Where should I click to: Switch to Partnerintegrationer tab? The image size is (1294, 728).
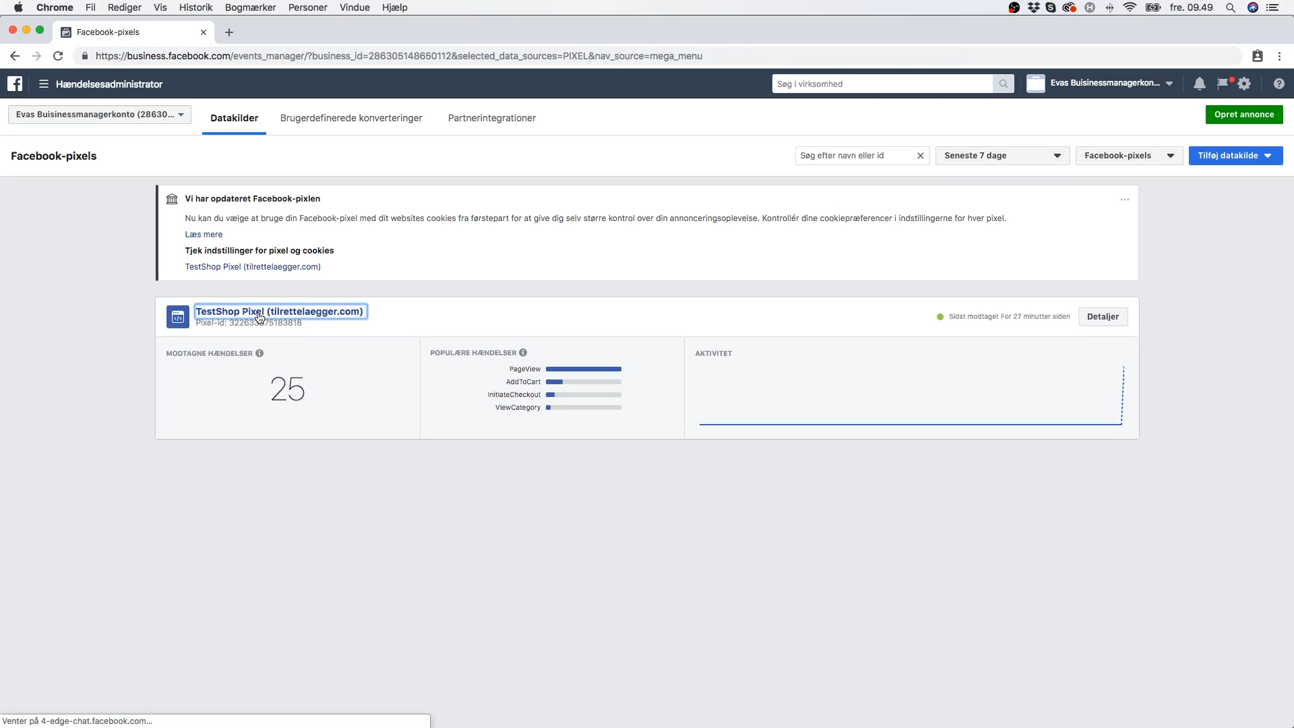492,118
